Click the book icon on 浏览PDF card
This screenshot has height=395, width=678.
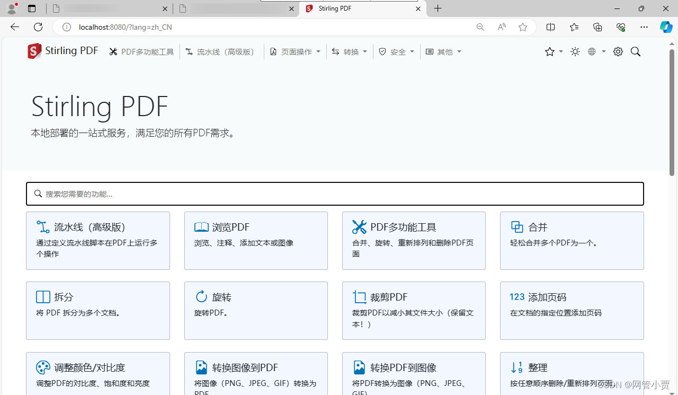click(x=201, y=227)
